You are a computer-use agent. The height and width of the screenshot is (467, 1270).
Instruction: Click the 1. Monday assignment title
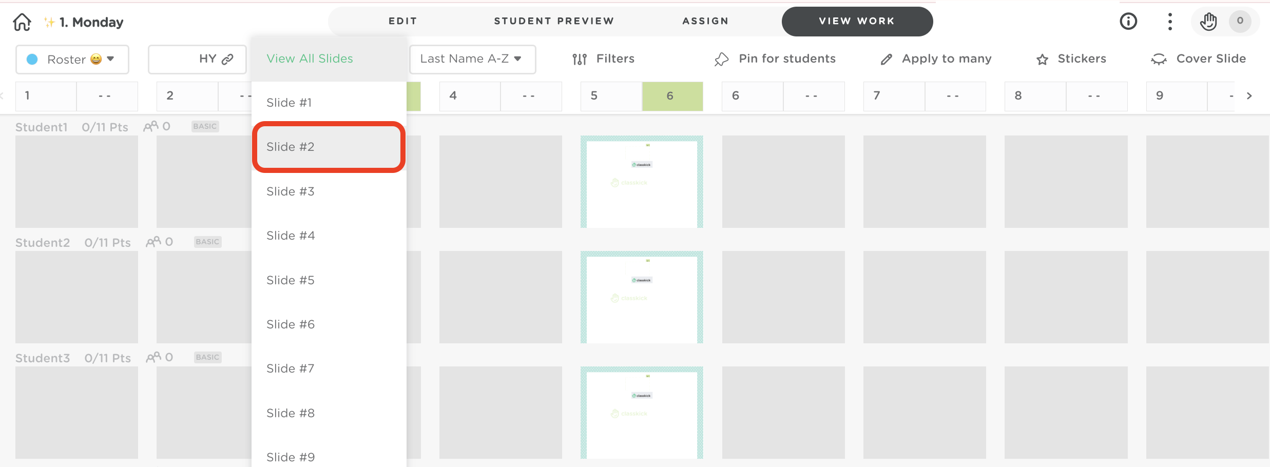[91, 22]
